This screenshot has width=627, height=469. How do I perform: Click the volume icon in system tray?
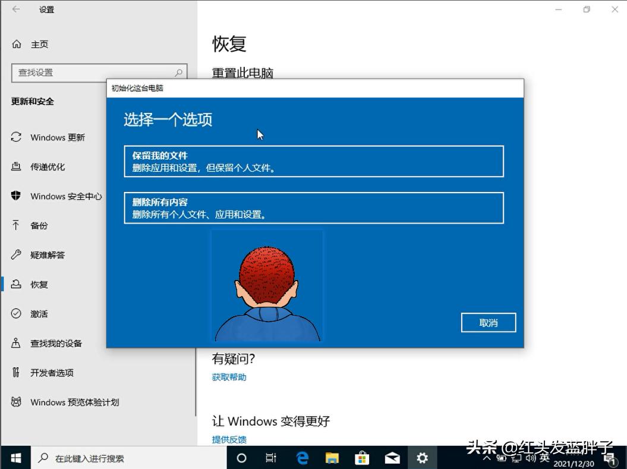coord(530,458)
